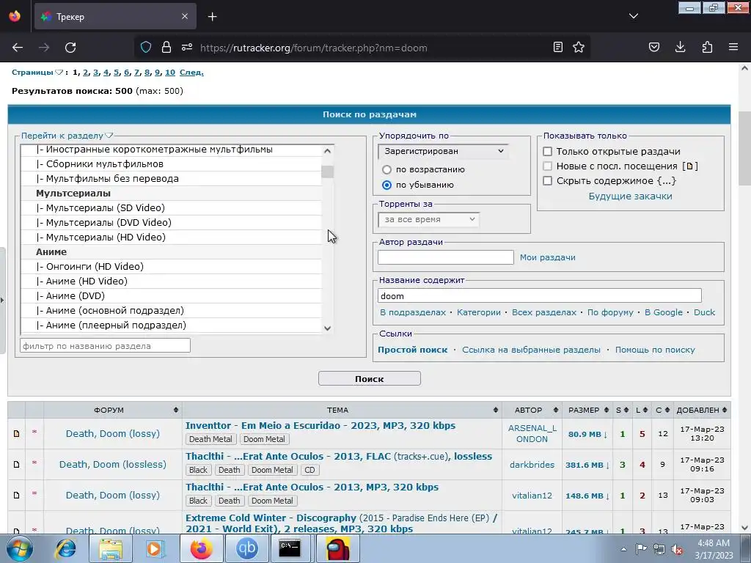Open the extensions puzzle icon
The width and height of the screenshot is (751, 563).
[x=707, y=48]
